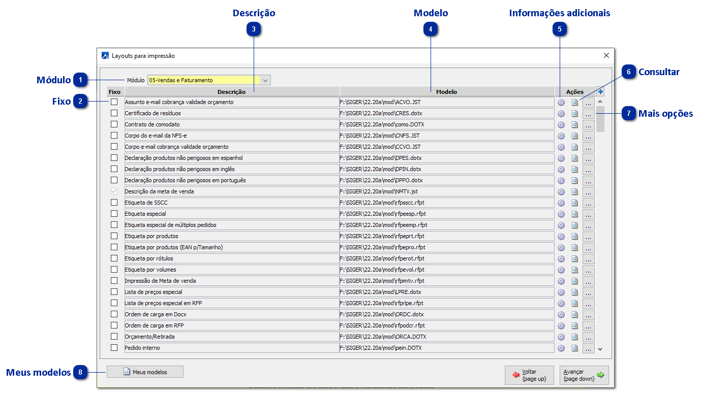The height and width of the screenshot is (396, 701).
Task: Click consult icon for Etiqueta por volumes
Action: tap(575, 270)
